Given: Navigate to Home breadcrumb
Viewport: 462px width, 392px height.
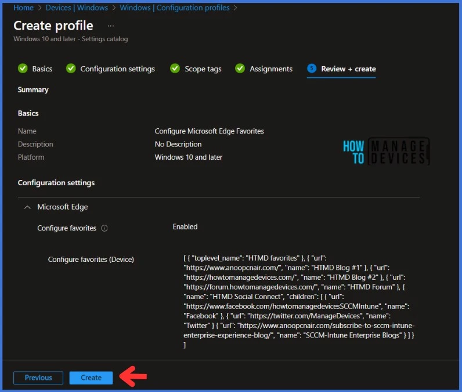Looking at the screenshot, I should click(x=24, y=8).
